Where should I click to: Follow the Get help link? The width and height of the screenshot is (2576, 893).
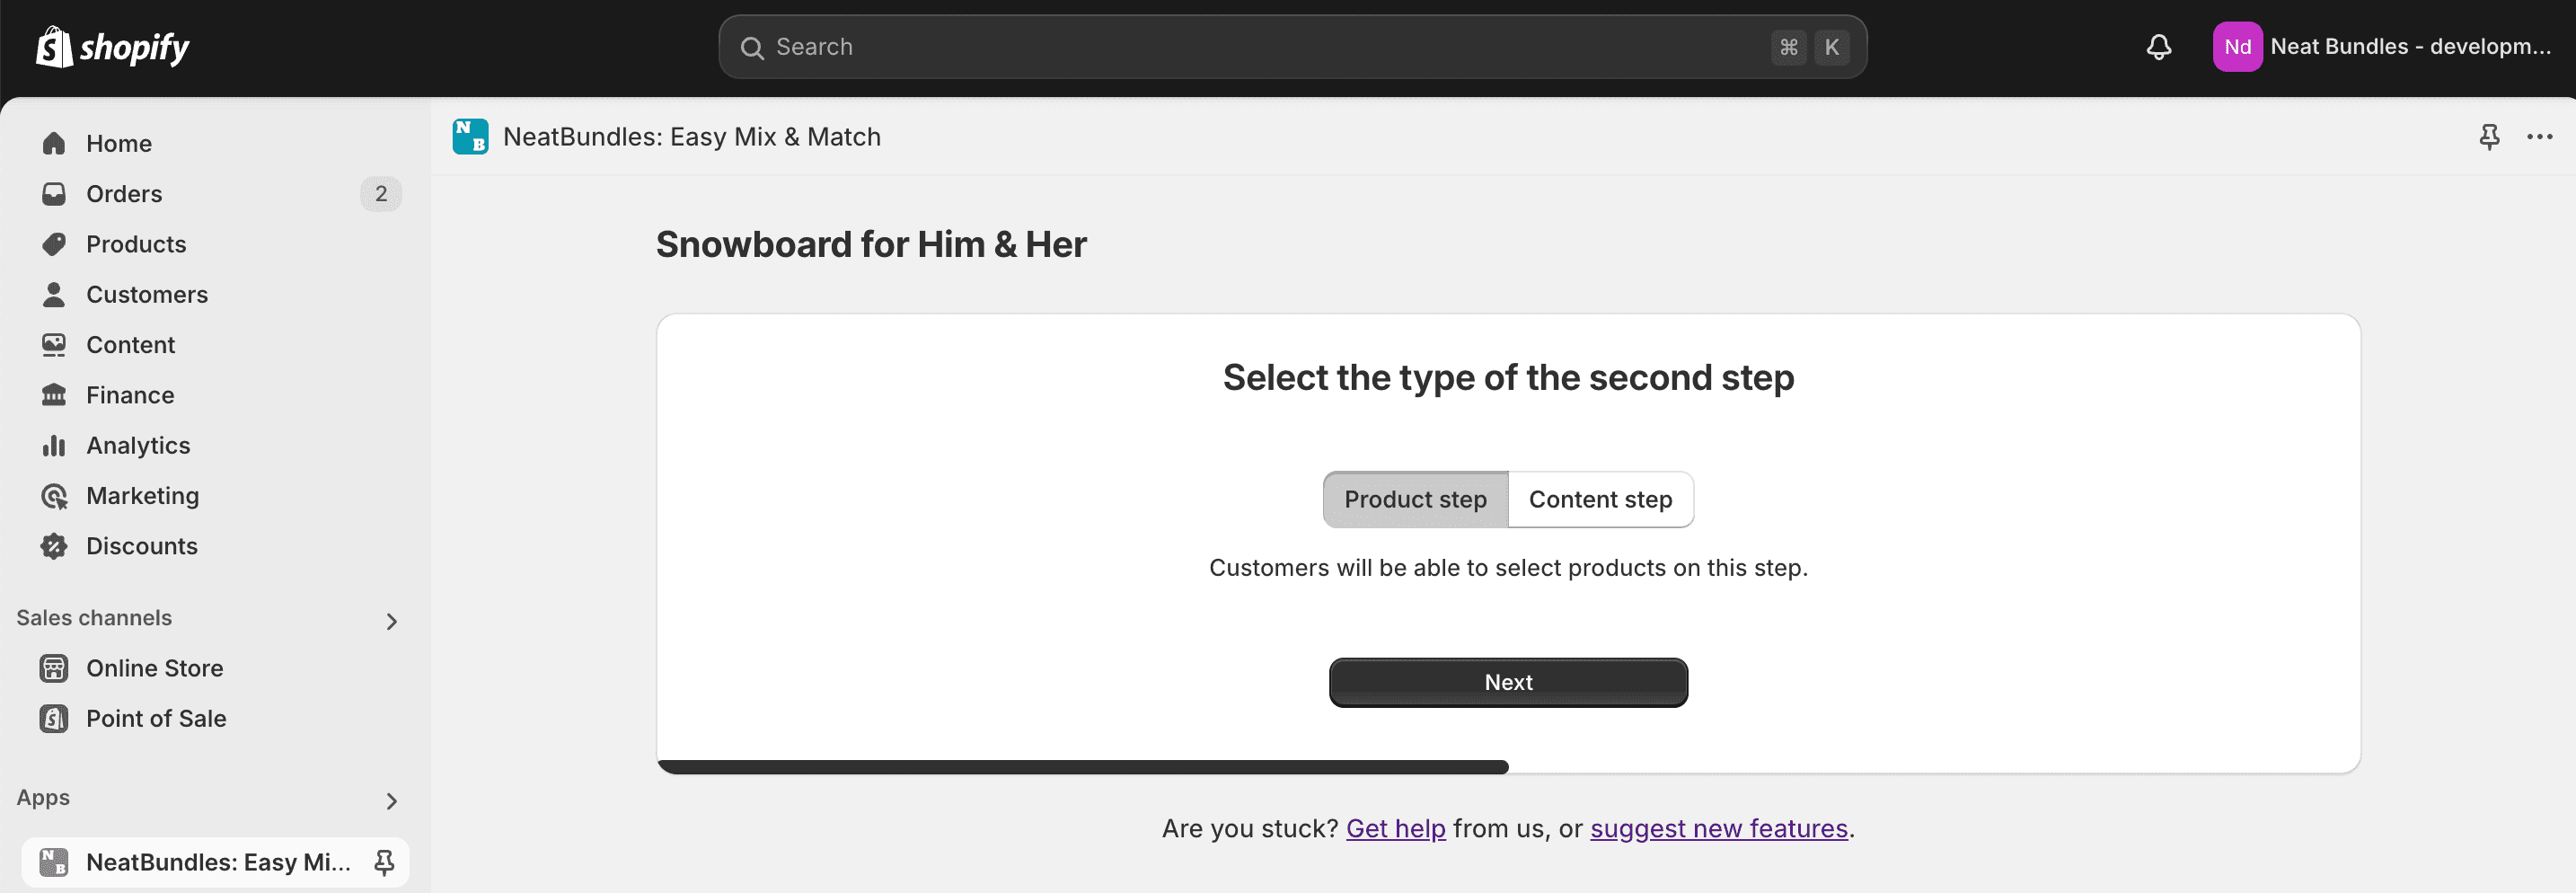[1395, 828]
